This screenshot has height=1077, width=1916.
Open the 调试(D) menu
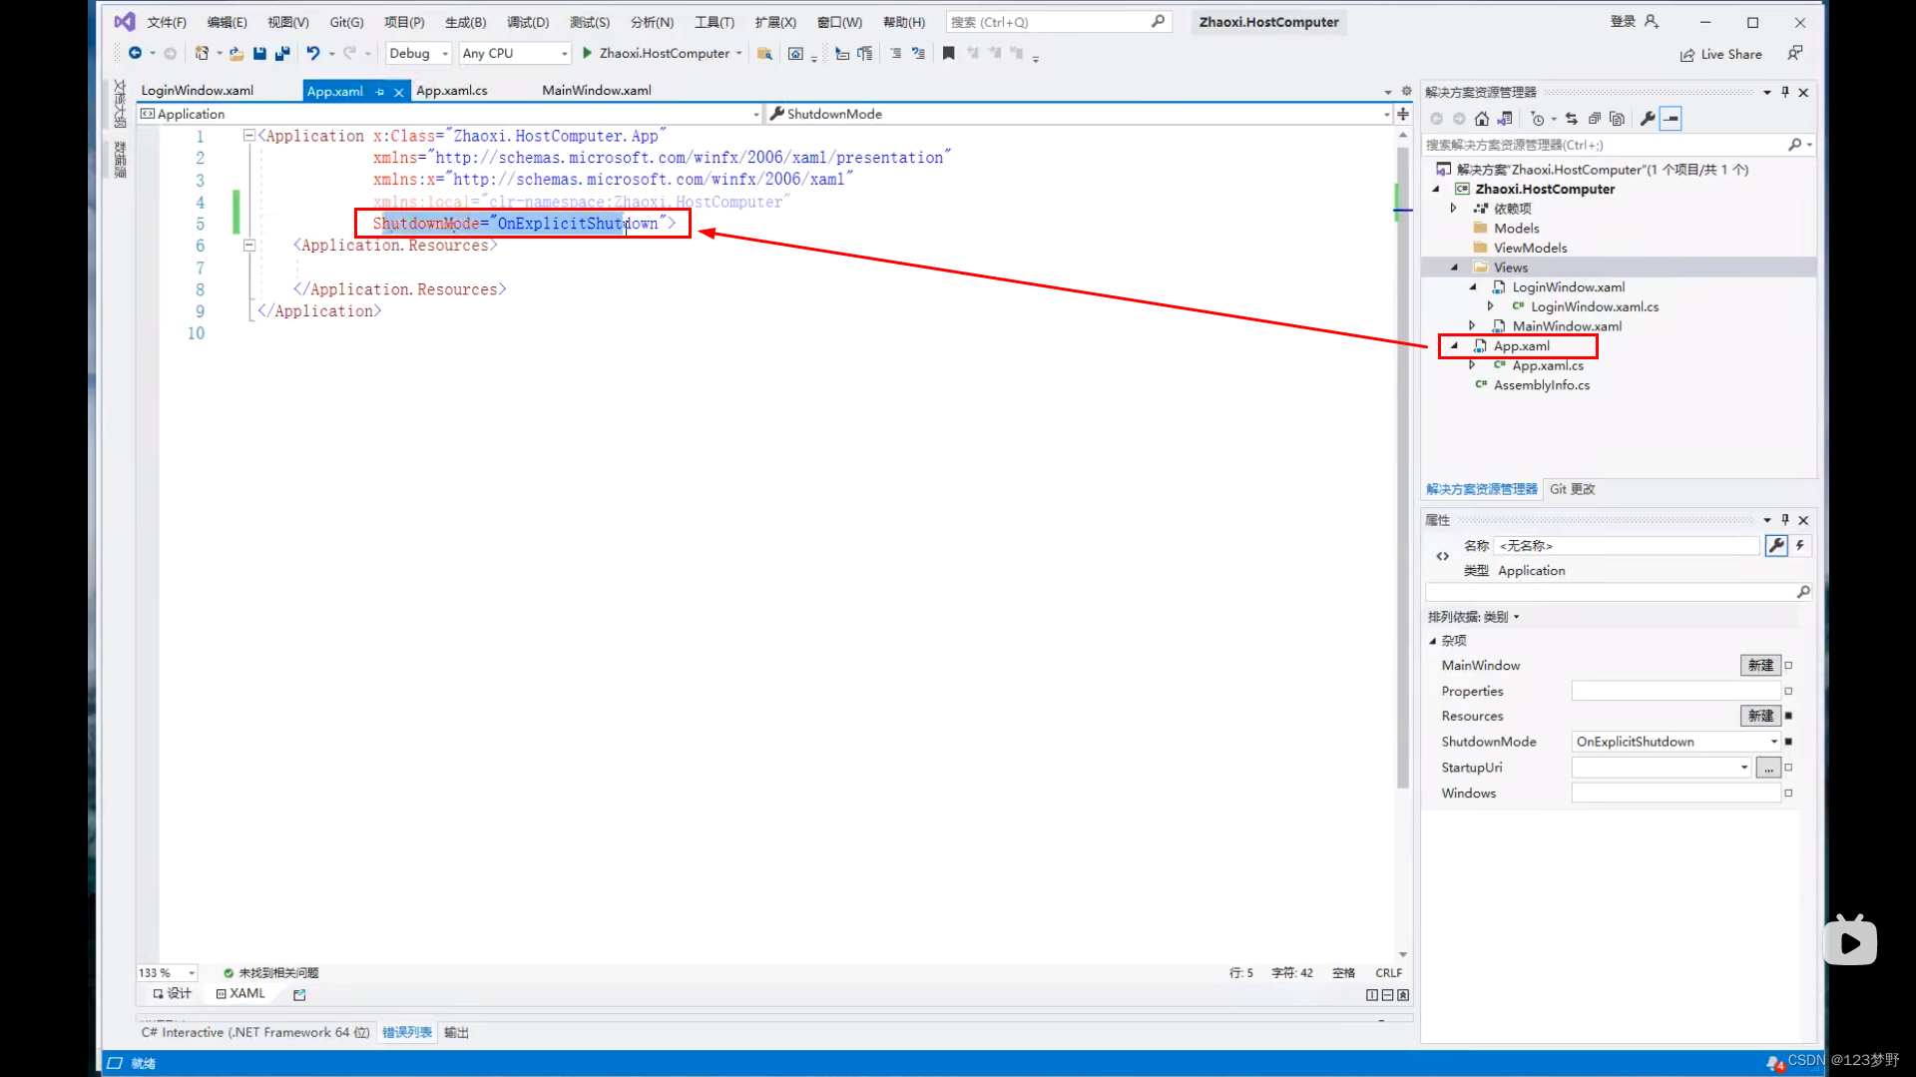[x=528, y=22]
